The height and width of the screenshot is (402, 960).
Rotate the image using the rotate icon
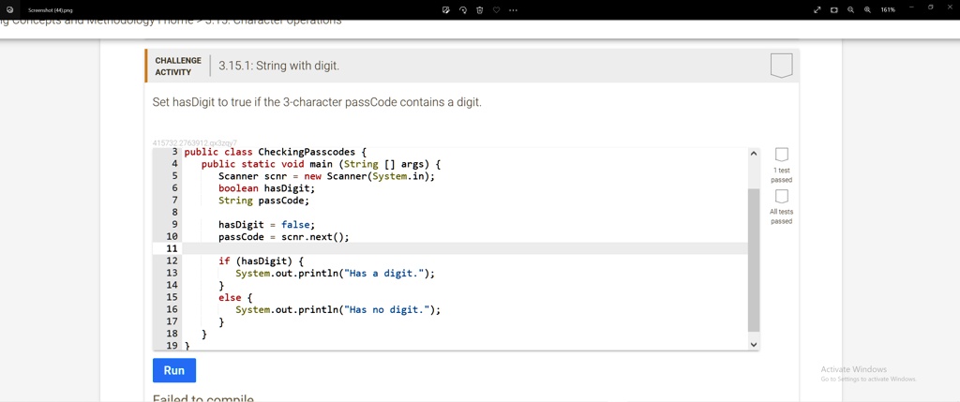[463, 9]
